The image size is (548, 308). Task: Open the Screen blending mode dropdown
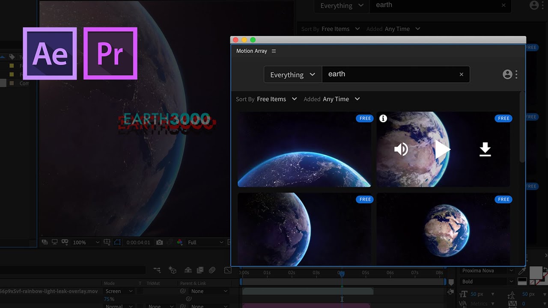[x=118, y=291]
